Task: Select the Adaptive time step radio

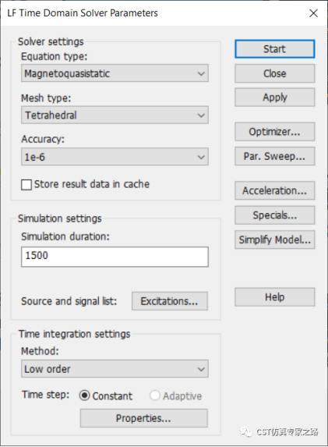Action: click(154, 396)
